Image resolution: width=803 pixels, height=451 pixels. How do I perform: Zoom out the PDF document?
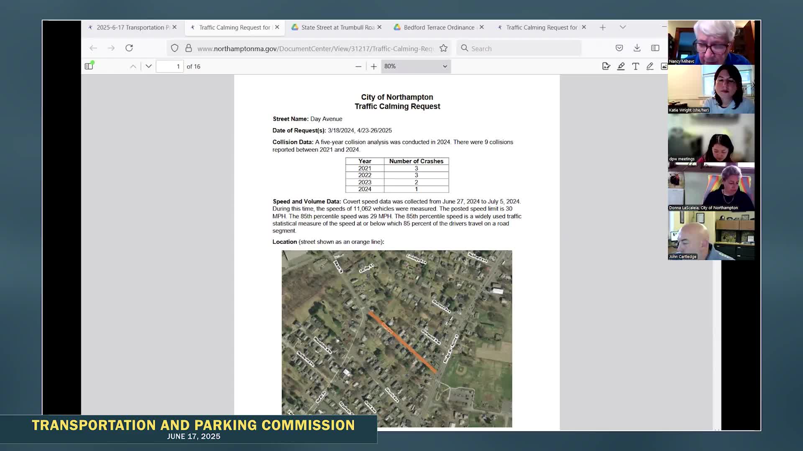pyautogui.click(x=358, y=66)
